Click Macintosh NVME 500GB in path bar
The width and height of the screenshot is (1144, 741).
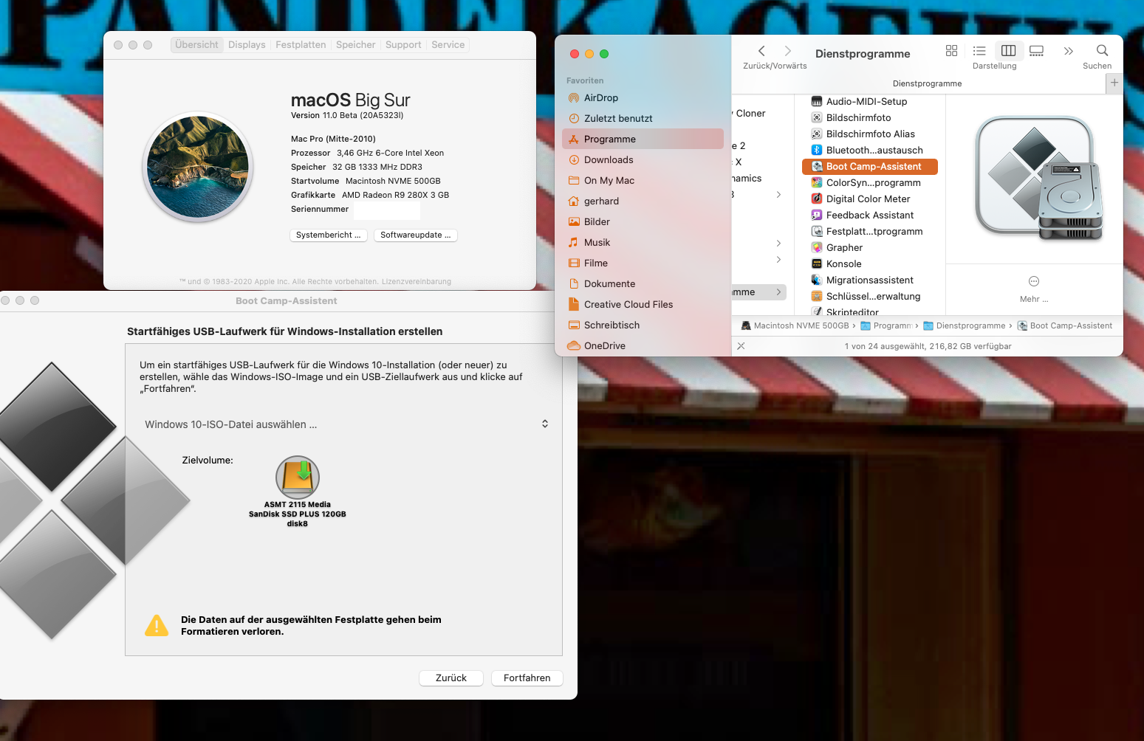pyautogui.click(x=795, y=325)
